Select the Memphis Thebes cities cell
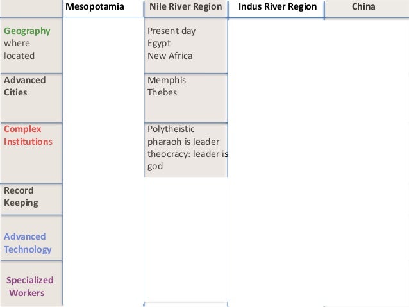The width and height of the screenshot is (409, 307). tap(186, 98)
